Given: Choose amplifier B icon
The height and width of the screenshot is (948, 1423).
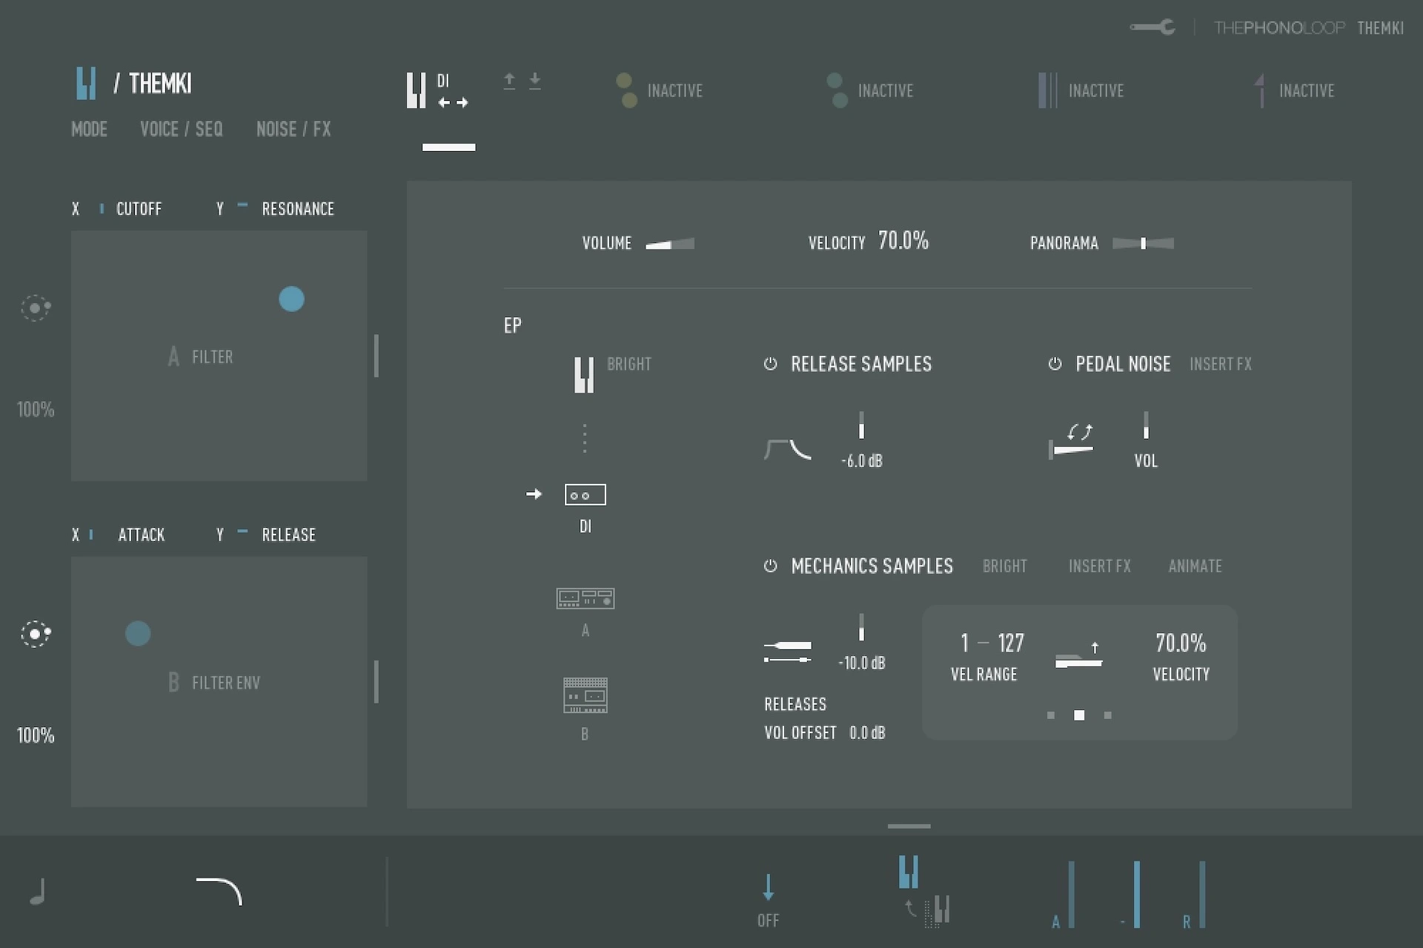Looking at the screenshot, I should click(585, 695).
